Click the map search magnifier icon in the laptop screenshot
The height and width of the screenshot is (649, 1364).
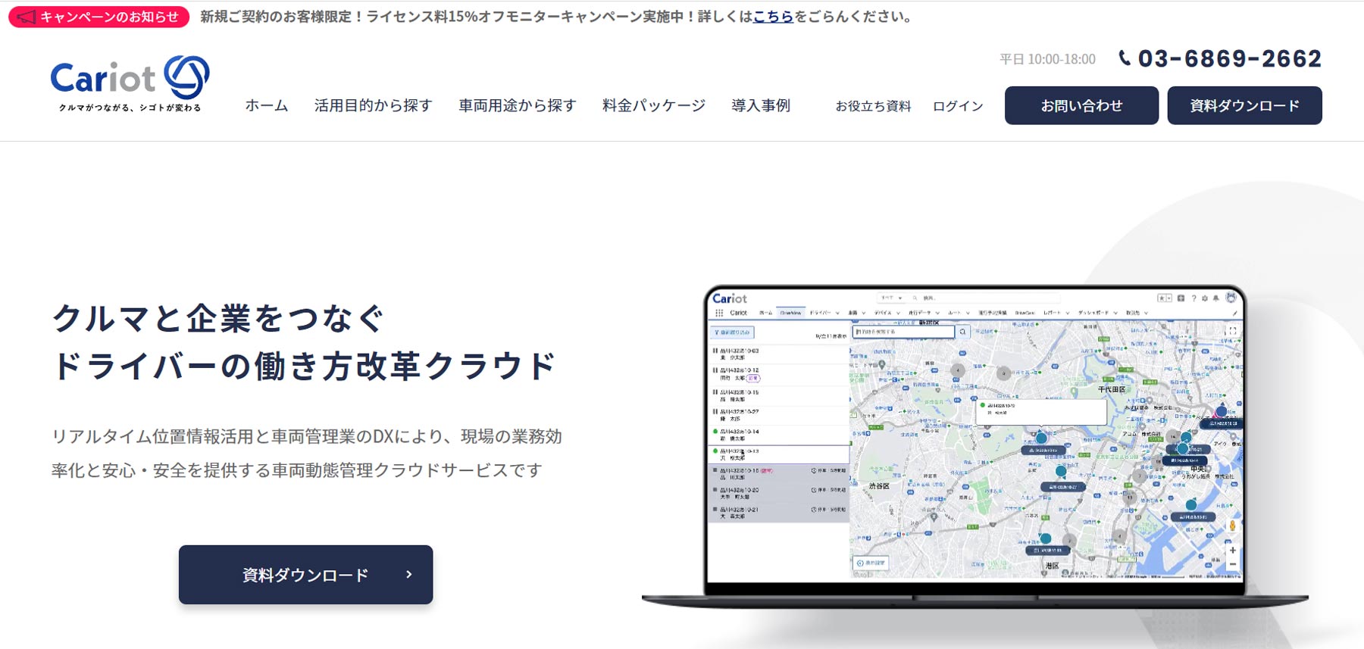coord(962,332)
